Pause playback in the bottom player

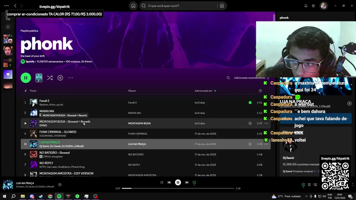point(178,182)
